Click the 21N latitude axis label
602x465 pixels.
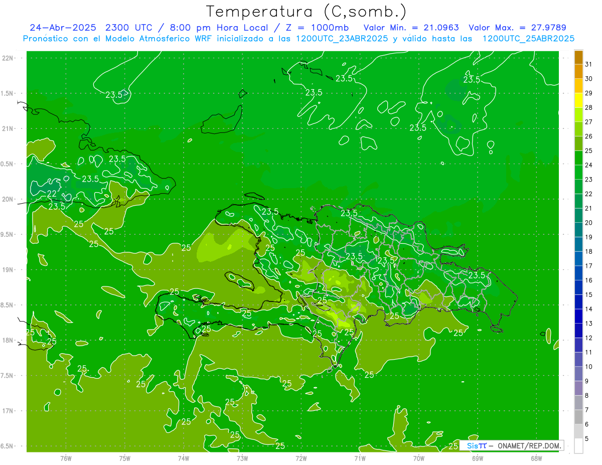tap(8, 128)
